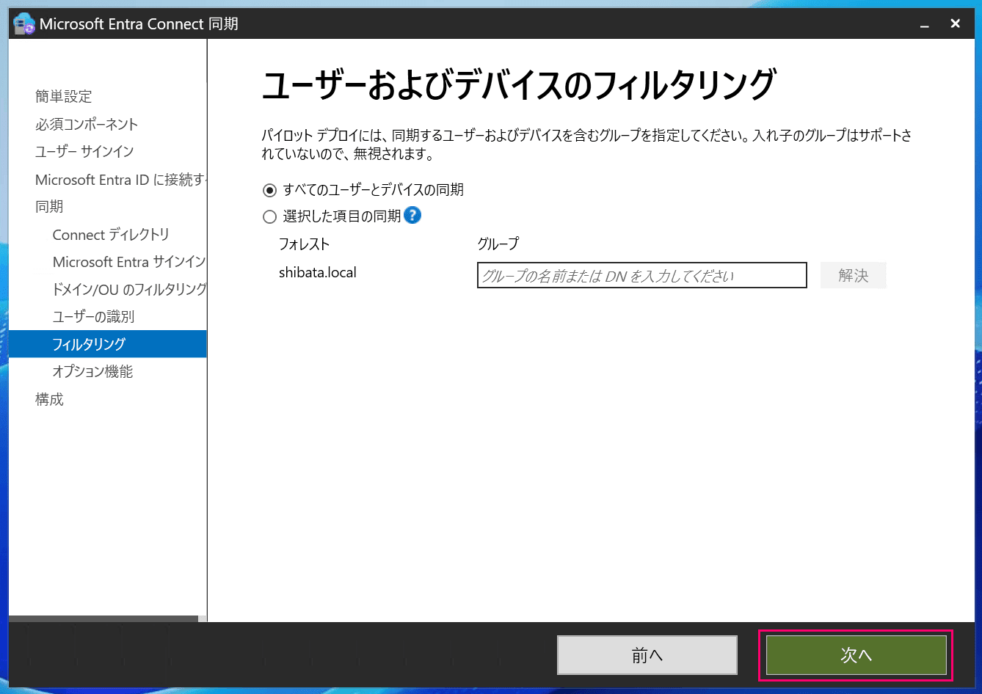Viewport: 982px width, 694px height.
Task: Select 同期 in the sidebar
Action: tap(49, 207)
